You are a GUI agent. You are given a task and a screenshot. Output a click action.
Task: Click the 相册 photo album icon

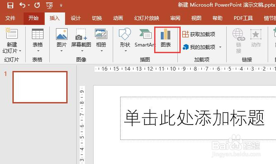pyautogui.click(x=101, y=34)
